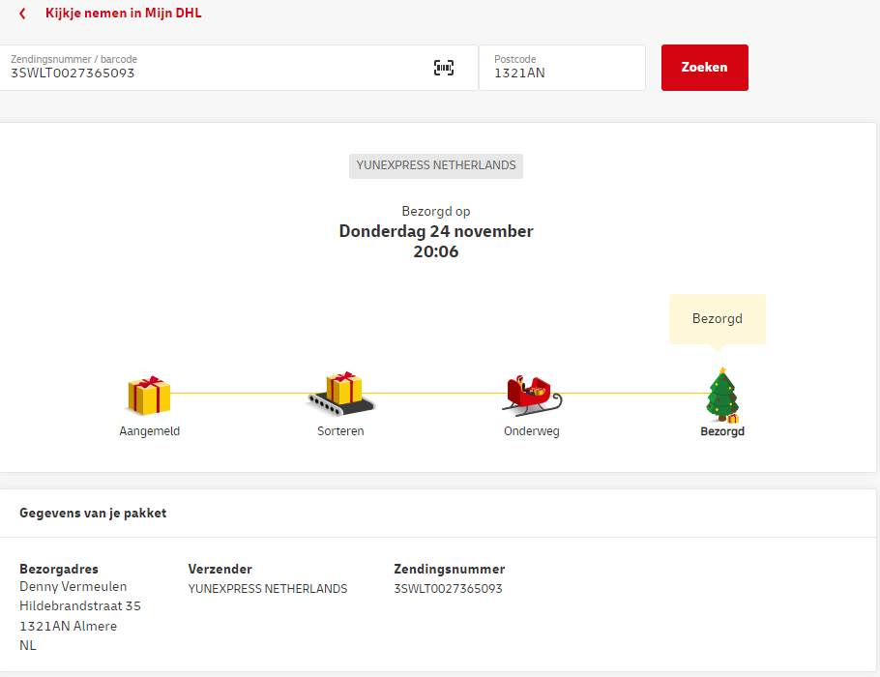Click the Donderdag 24 november delivery date
880x677 pixels.
tap(436, 231)
